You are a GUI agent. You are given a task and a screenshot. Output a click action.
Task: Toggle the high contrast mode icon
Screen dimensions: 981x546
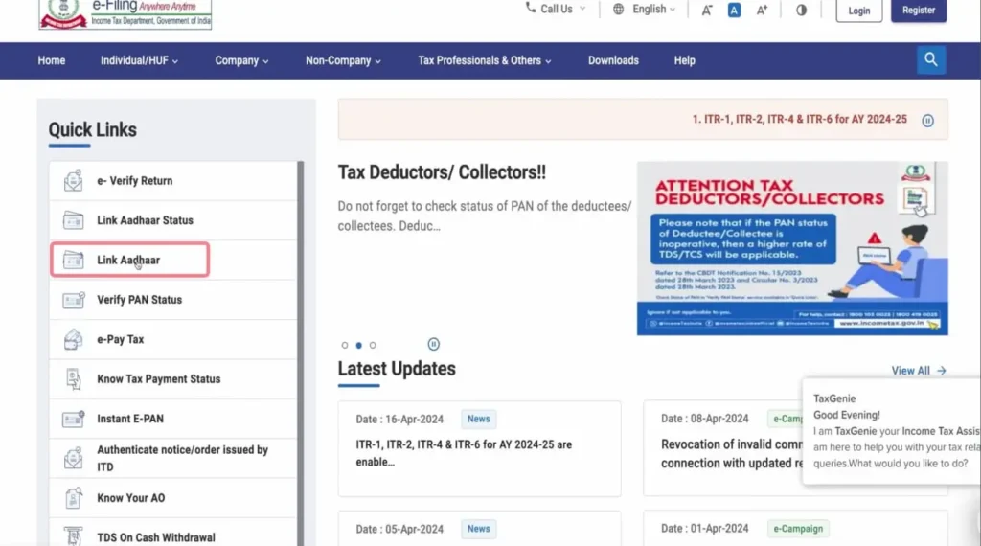click(x=801, y=10)
